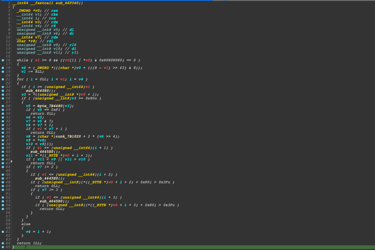Toggle breakpoint marker on line 30
375x250 pixels.
pyautogui.click(x=3, y=114)
